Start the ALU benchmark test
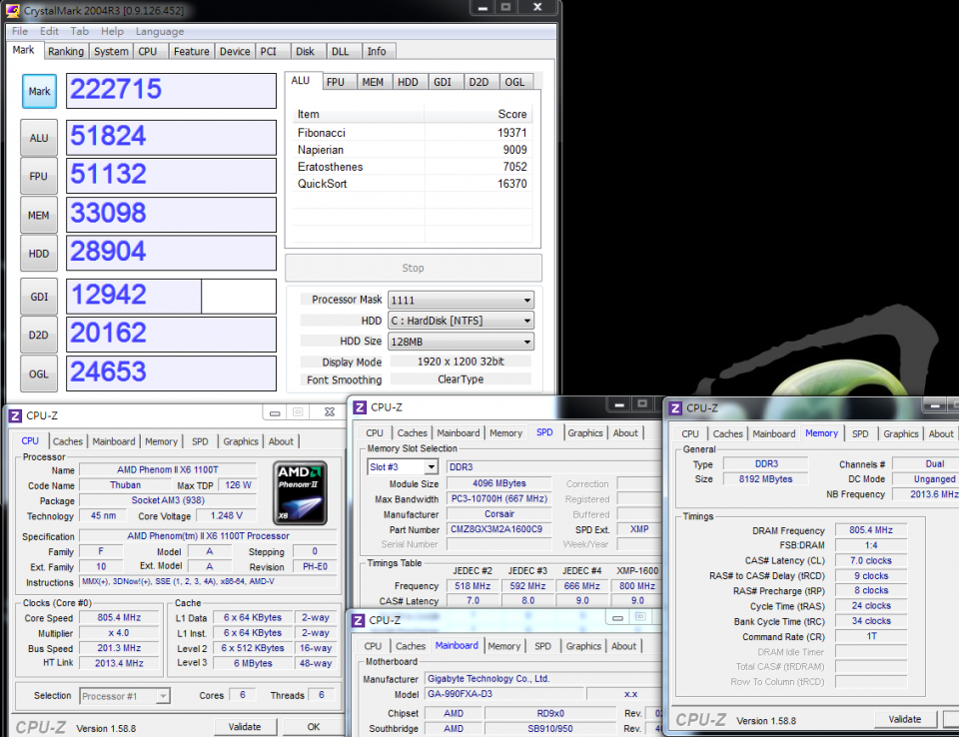Viewport: 959px width, 737px height. [38, 137]
